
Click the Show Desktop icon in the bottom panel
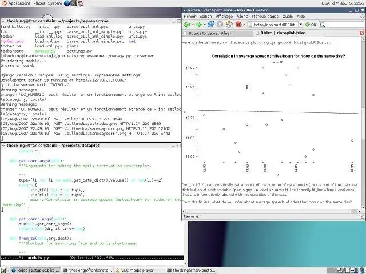(3, 271)
